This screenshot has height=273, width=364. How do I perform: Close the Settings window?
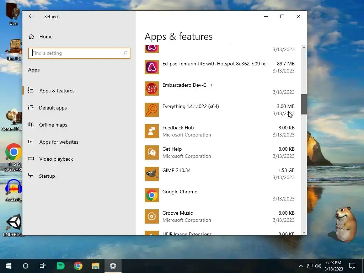[x=299, y=16]
